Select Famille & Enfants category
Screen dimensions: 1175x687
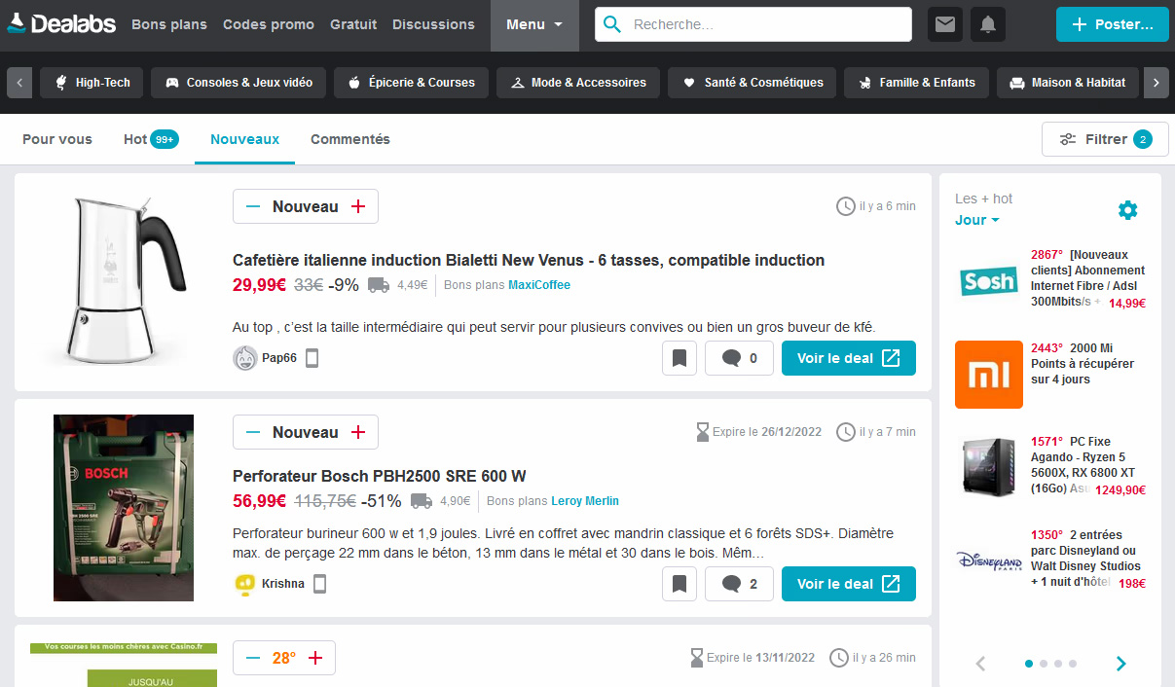[x=916, y=83]
